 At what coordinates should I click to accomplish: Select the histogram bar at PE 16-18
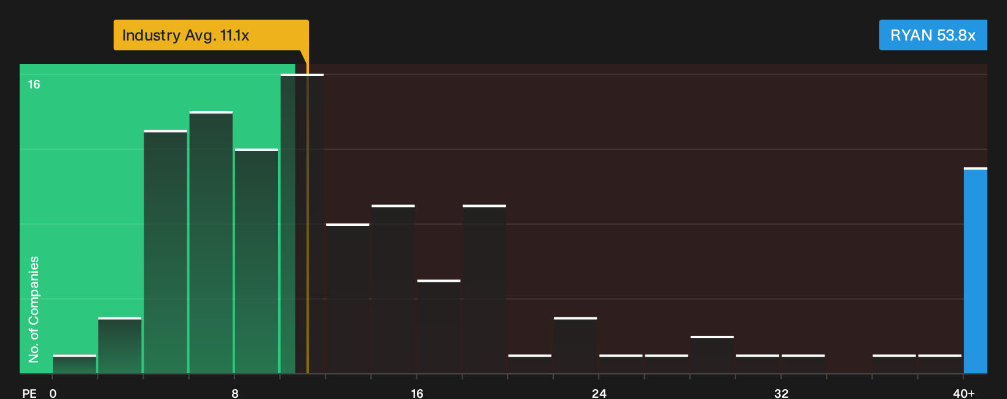click(438, 327)
